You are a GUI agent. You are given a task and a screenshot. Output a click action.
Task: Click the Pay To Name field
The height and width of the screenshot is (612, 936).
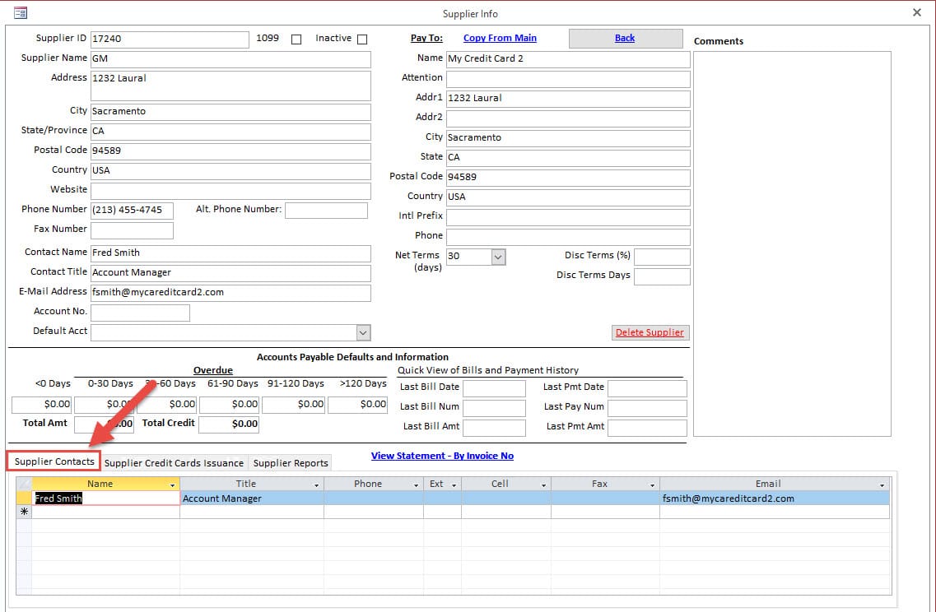[568, 60]
